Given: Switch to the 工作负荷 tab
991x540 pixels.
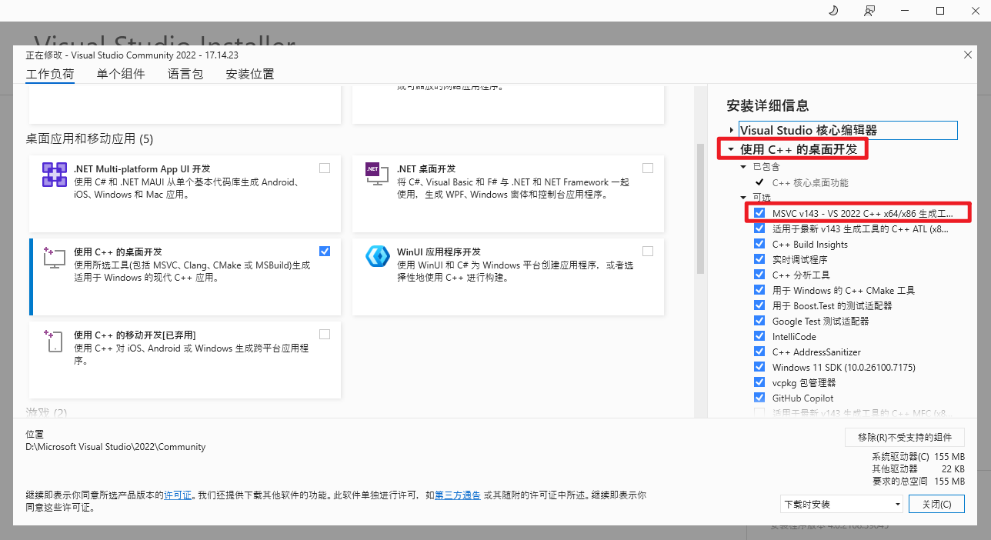Looking at the screenshot, I should pos(50,75).
